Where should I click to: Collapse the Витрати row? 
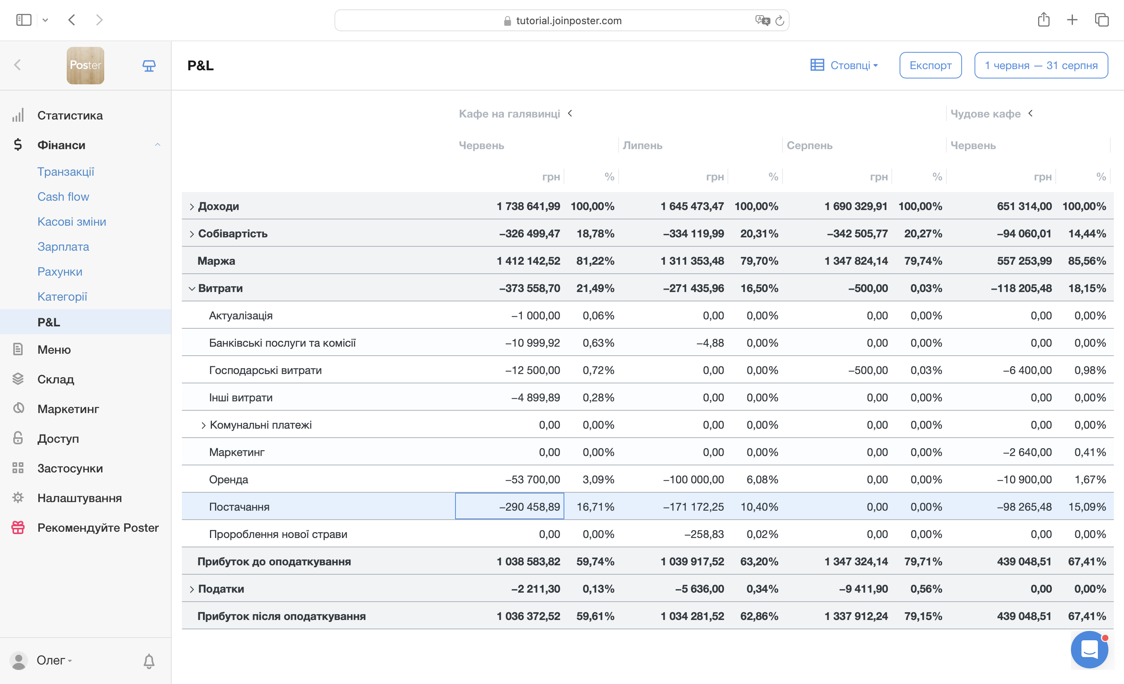pos(192,289)
